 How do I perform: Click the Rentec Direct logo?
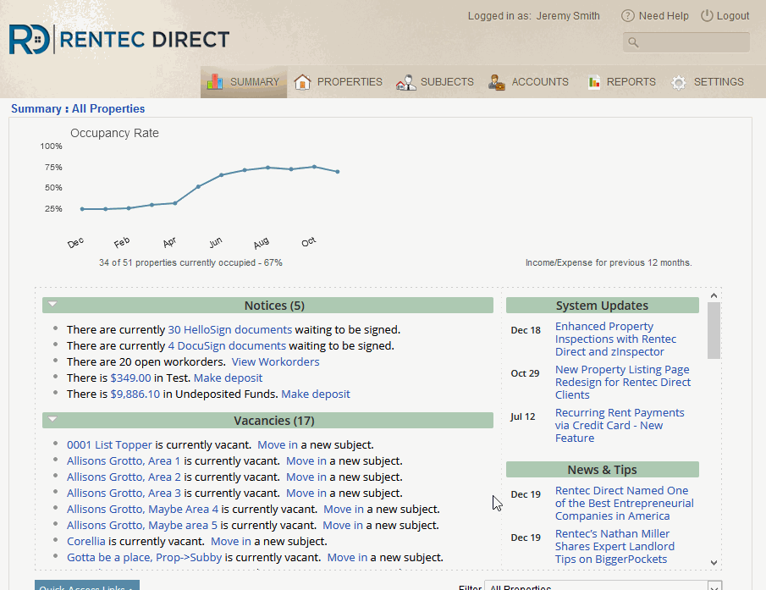[119, 40]
